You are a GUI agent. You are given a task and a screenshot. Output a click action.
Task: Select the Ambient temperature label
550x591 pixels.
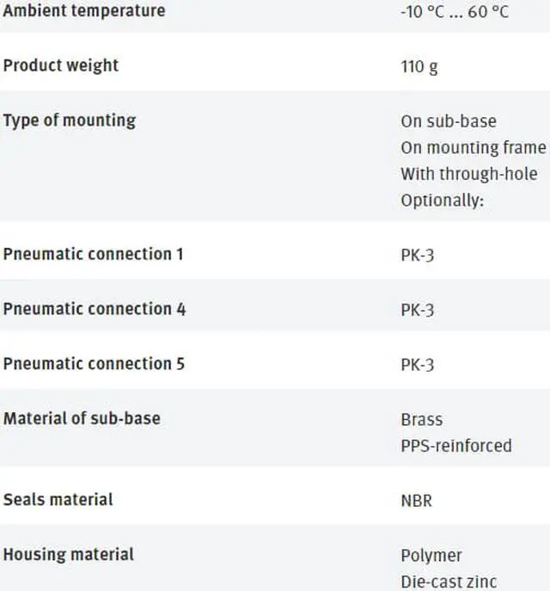pyautogui.click(x=84, y=10)
